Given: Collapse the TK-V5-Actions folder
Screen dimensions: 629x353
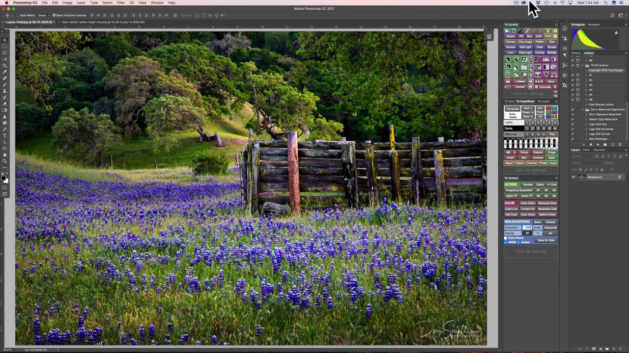Looking at the screenshot, I should pos(582,65).
